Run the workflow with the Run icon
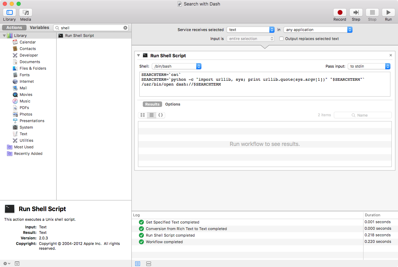Screen dimensions: 398x267 388,12
